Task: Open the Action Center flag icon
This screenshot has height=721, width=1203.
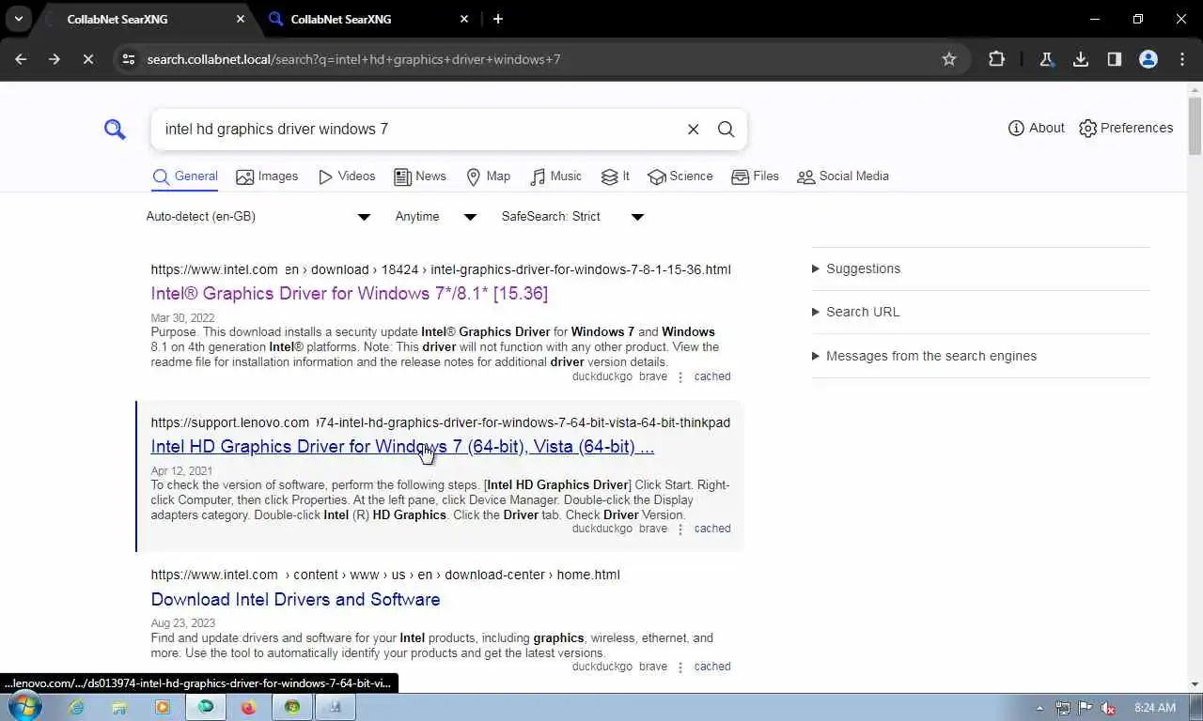Action: [x=1086, y=708]
